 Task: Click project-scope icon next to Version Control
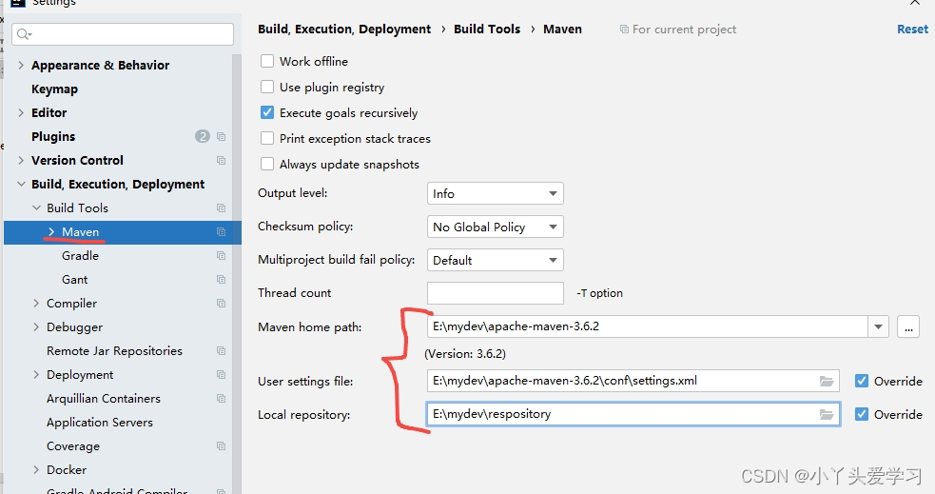coord(222,161)
